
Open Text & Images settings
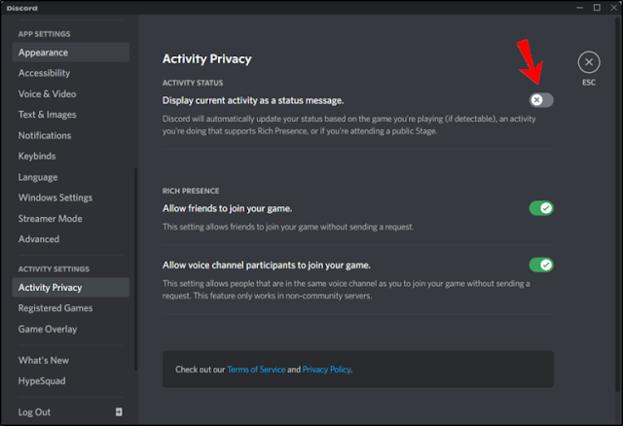pos(71,115)
